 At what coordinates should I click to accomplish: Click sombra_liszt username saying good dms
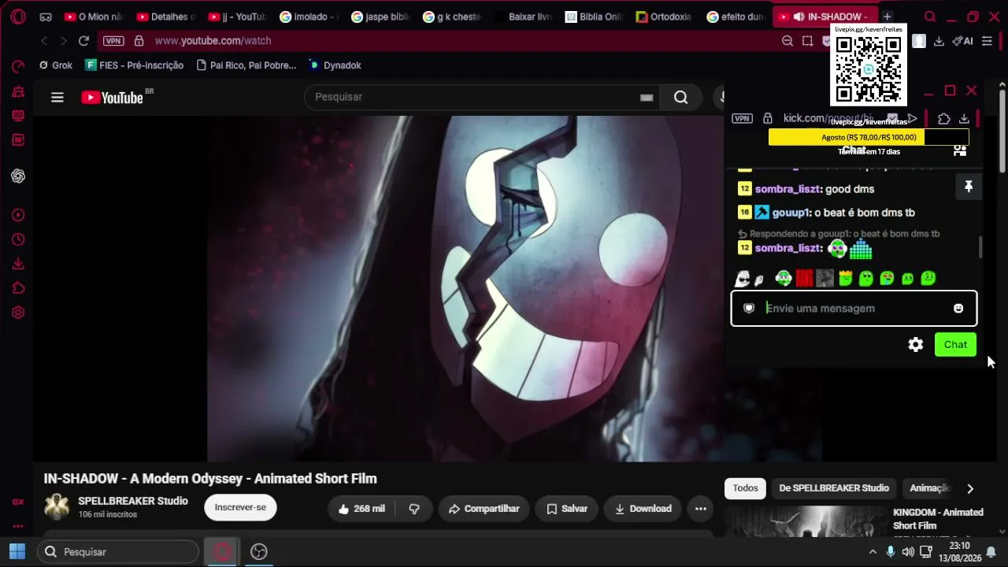(787, 189)
